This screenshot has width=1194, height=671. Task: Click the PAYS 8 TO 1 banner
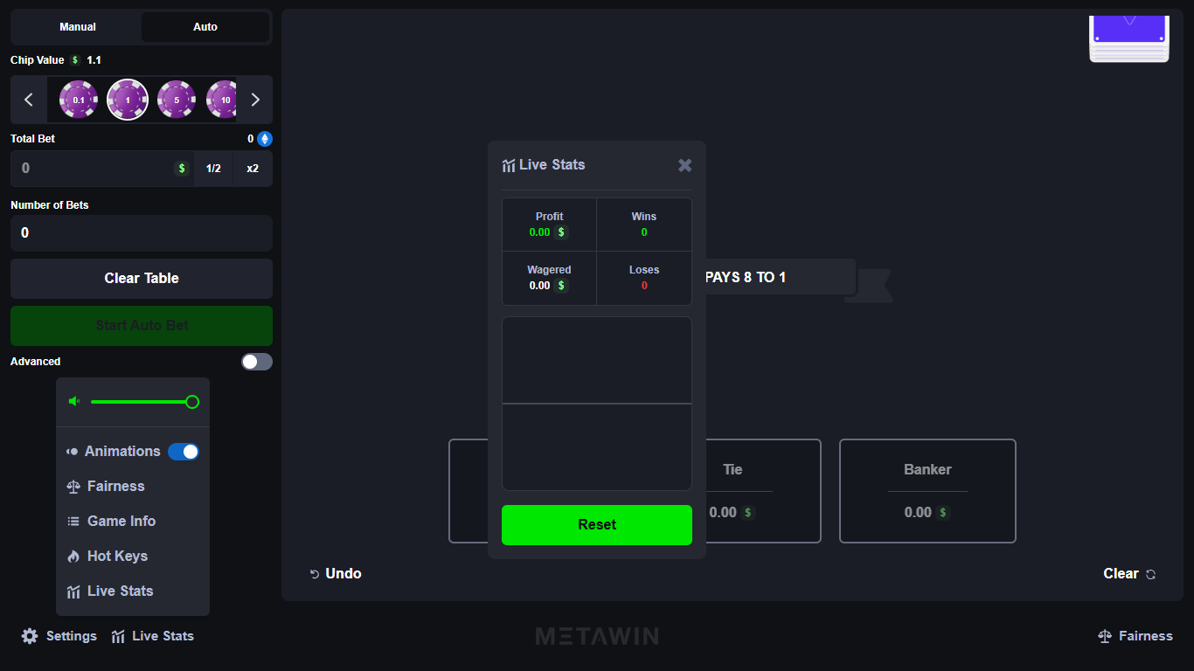point(780,277)
